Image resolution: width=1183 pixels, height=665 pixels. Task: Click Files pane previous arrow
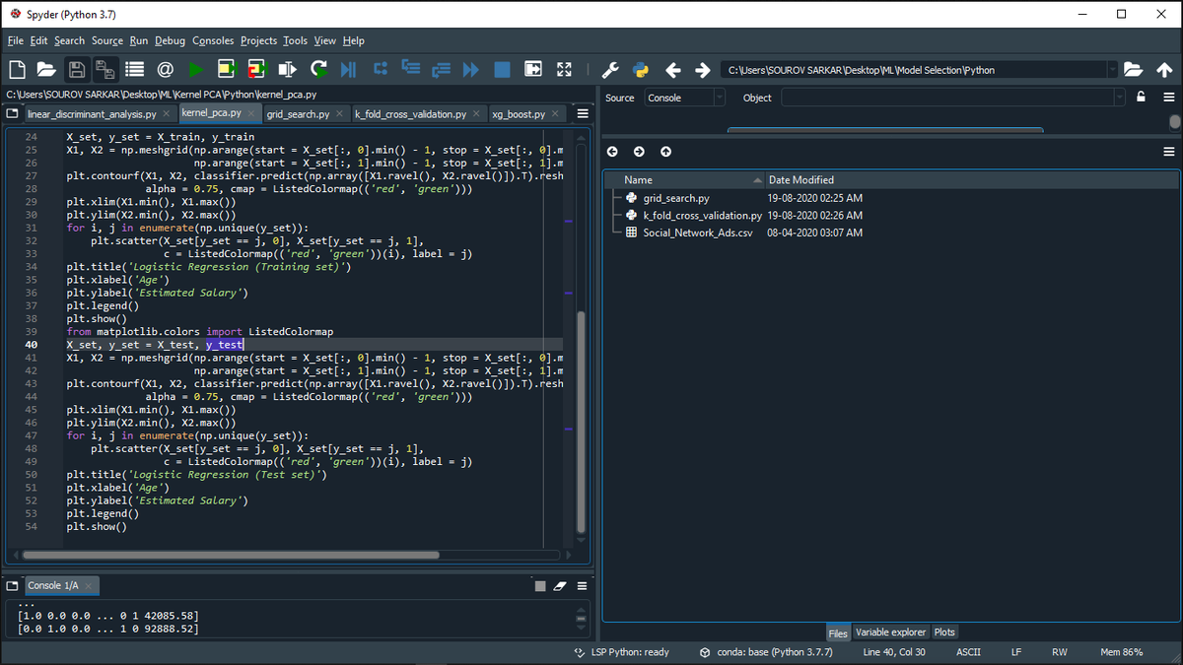tap(612, 152)
